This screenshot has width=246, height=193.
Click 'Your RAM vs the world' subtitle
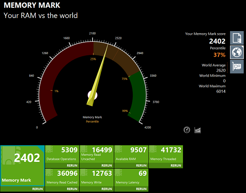41,16
